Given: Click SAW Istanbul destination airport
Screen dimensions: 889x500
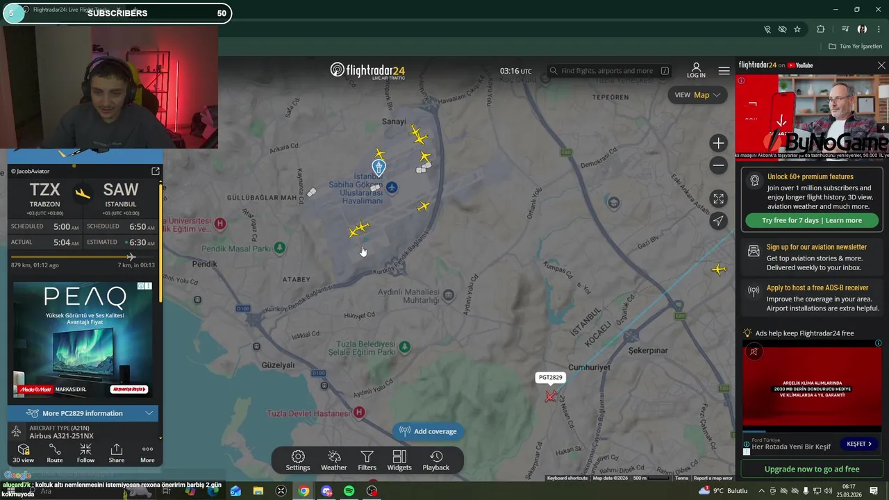Looking at the screenshot, I should click(x=121, y=198).
